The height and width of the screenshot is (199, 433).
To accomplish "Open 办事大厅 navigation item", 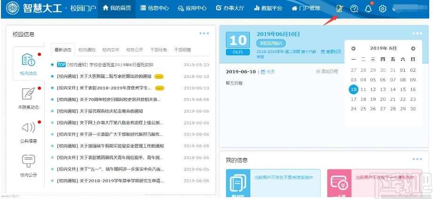I will 230,8.
